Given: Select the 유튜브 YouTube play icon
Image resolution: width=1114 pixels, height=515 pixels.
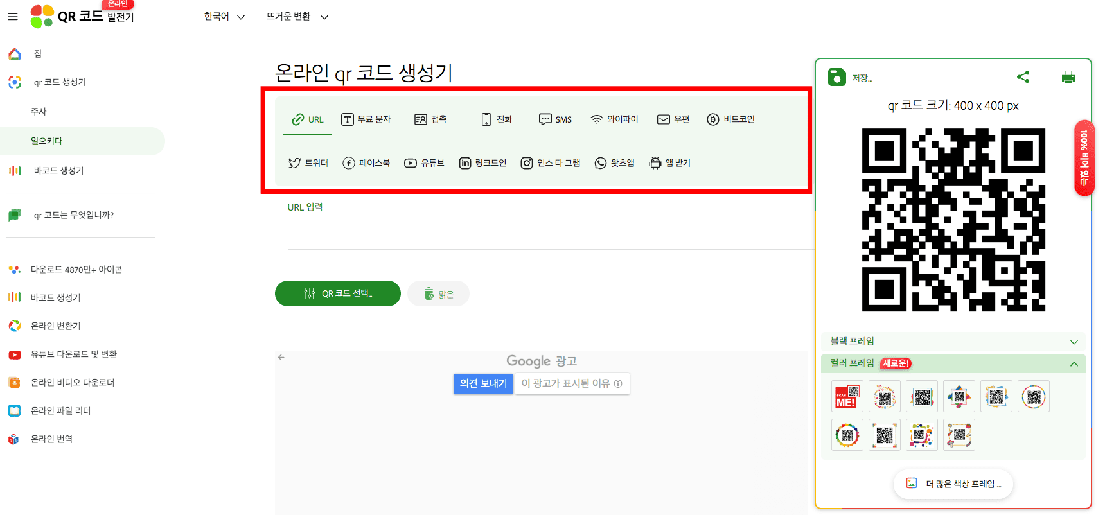Looking at the screenshot, I should click(x=411, y=163).
